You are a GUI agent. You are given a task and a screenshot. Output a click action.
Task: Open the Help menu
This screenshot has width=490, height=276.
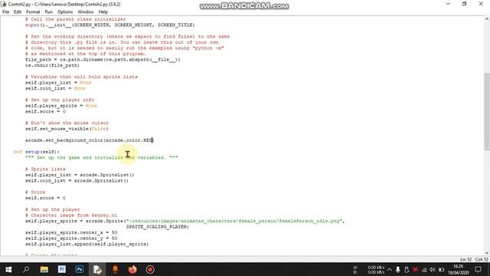pos(103,12)
